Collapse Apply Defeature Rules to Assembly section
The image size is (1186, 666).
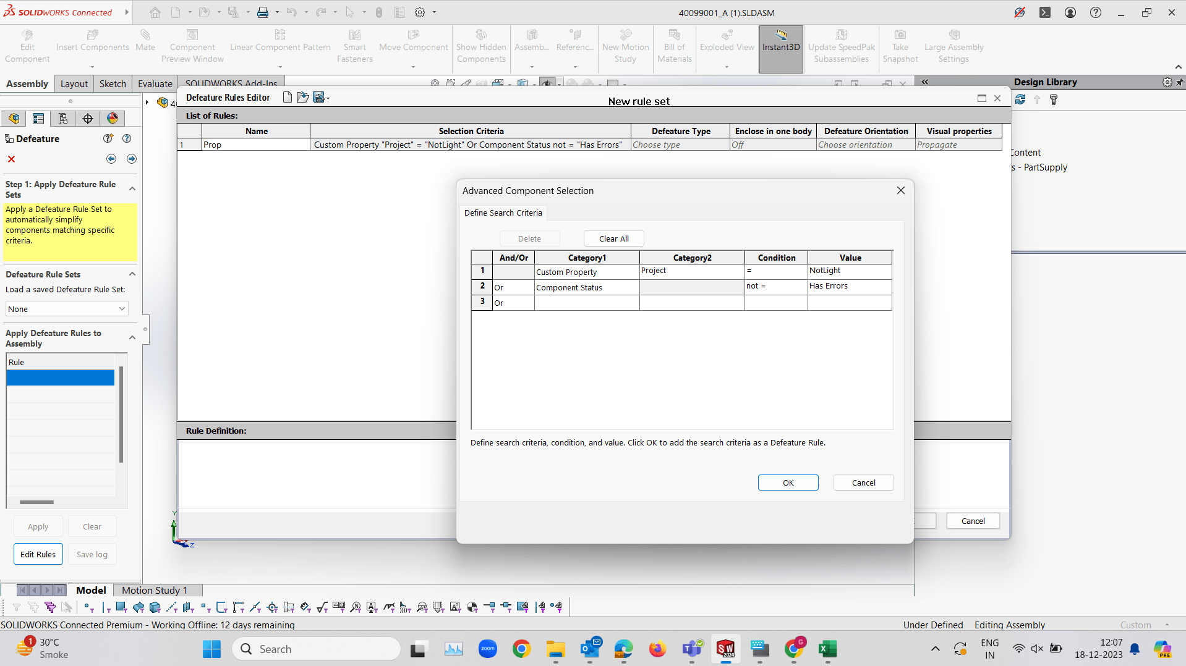[x=132, y=337]
